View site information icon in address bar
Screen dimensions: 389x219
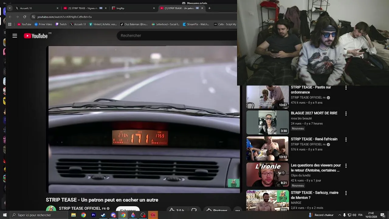pyautogui.click(x=33, y=17)
